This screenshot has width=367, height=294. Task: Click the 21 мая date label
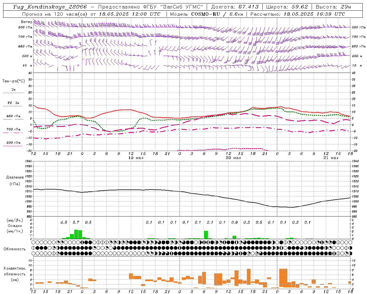331,158
